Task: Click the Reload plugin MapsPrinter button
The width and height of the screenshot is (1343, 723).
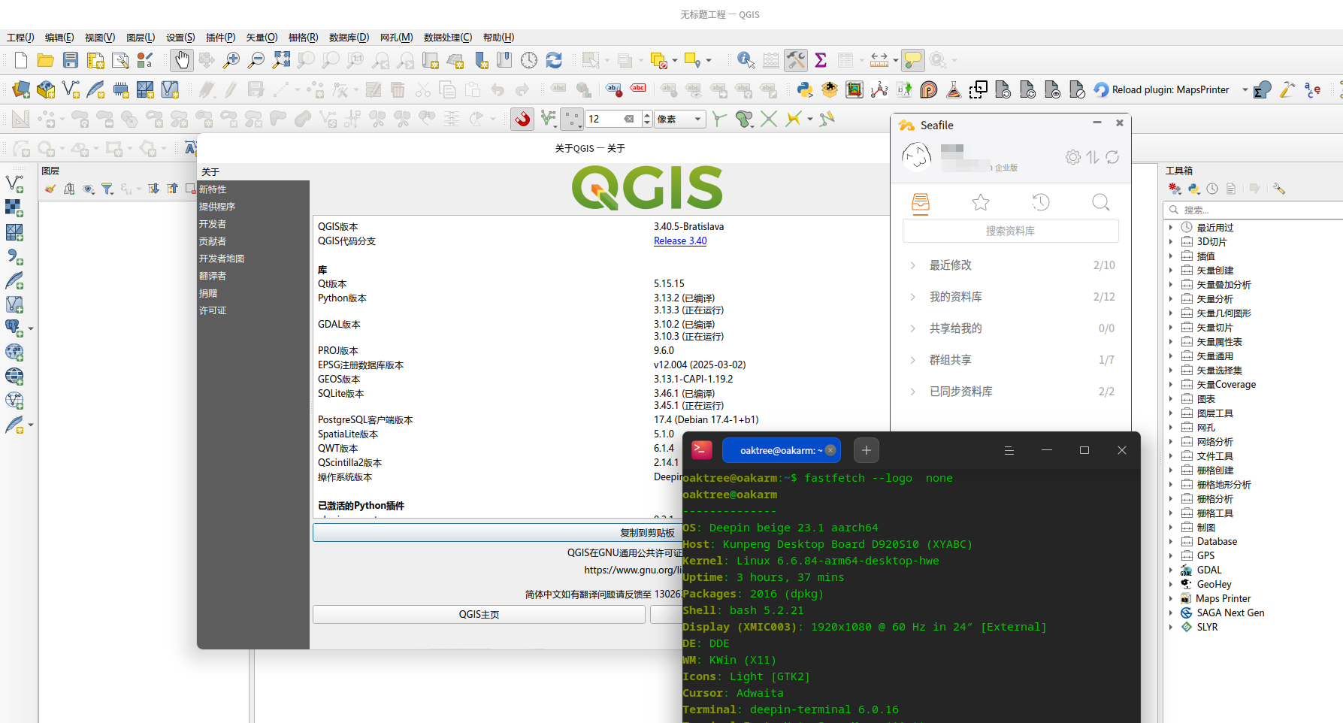Action: coord(1163,90)
